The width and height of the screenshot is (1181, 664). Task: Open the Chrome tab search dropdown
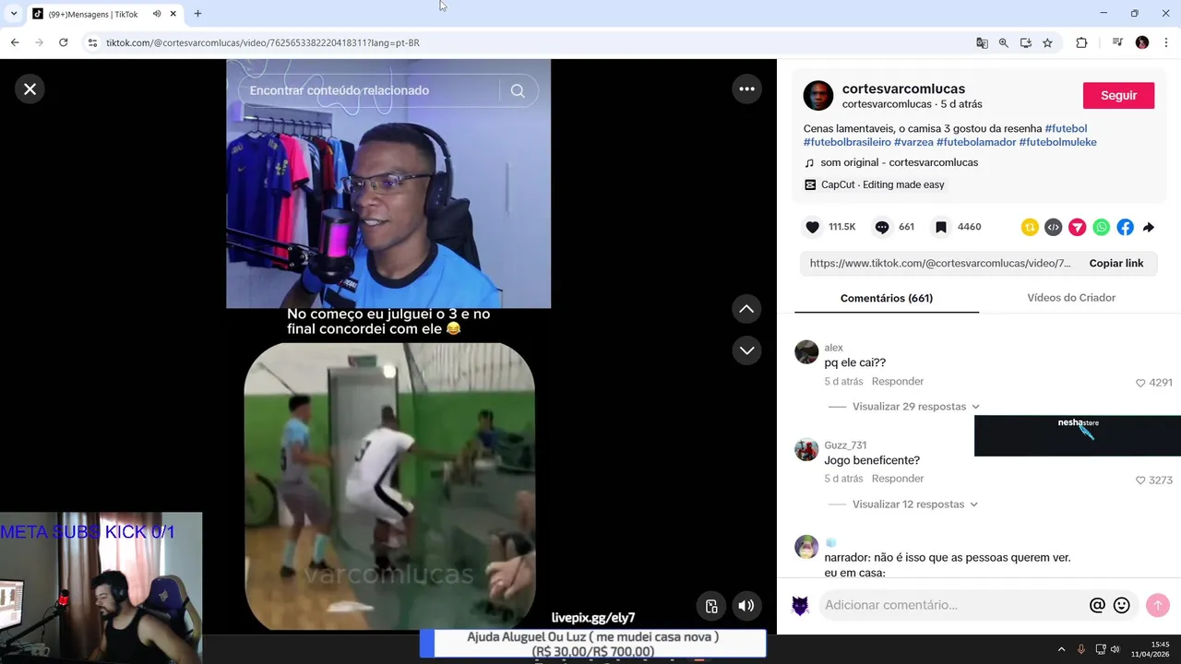click(14, 14)
